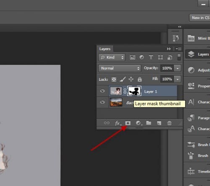
Task: Click the adjustment layer filter icon
Action: (x=142, y=57)
